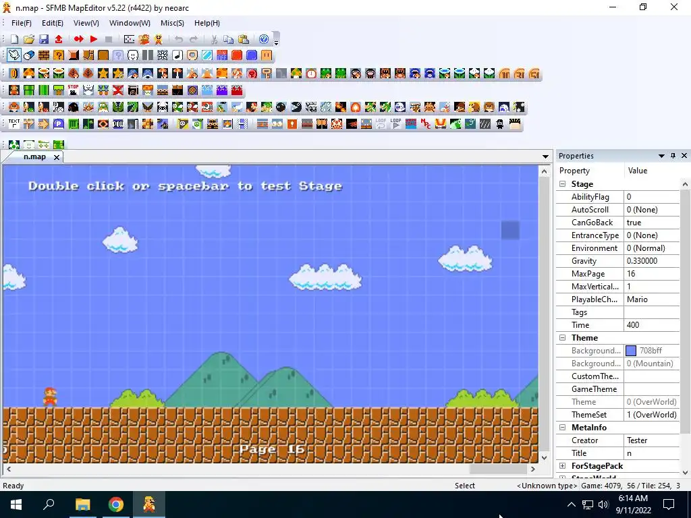691x518 pixels.
Task: Click the Creator value Tester
Action: 652,440
